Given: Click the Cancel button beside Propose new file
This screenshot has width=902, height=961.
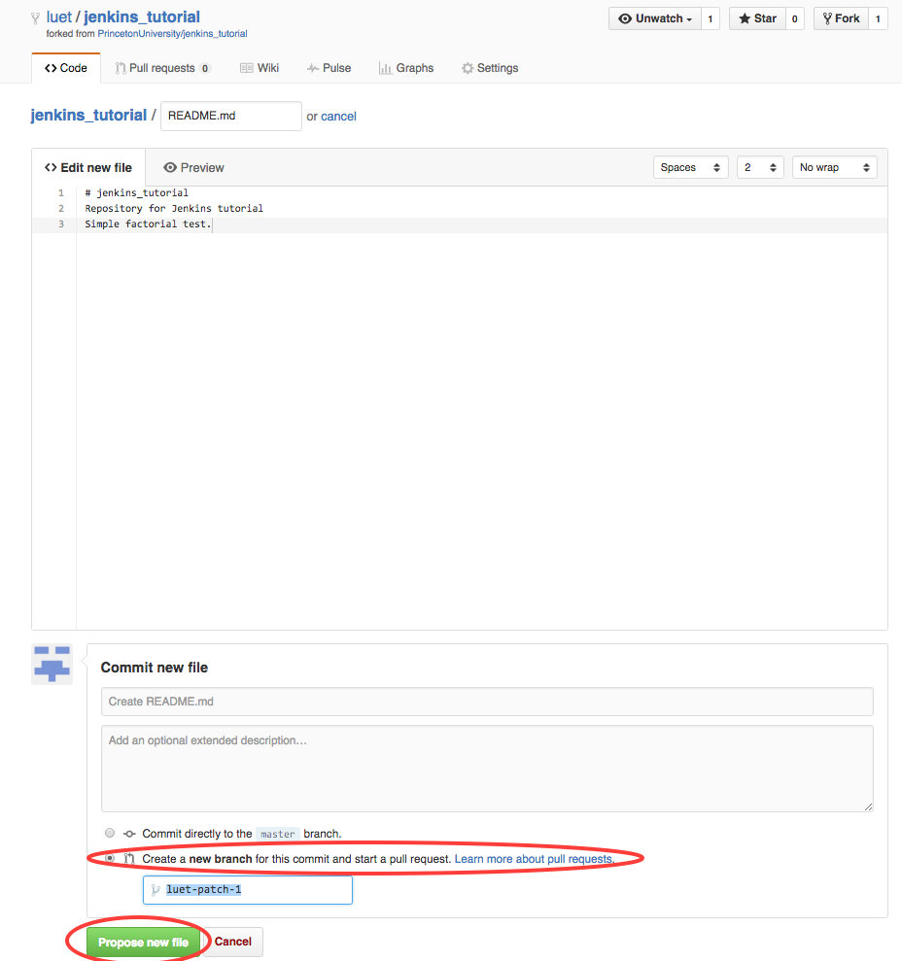Looking at the screenshot, I should tap(233, 942).
